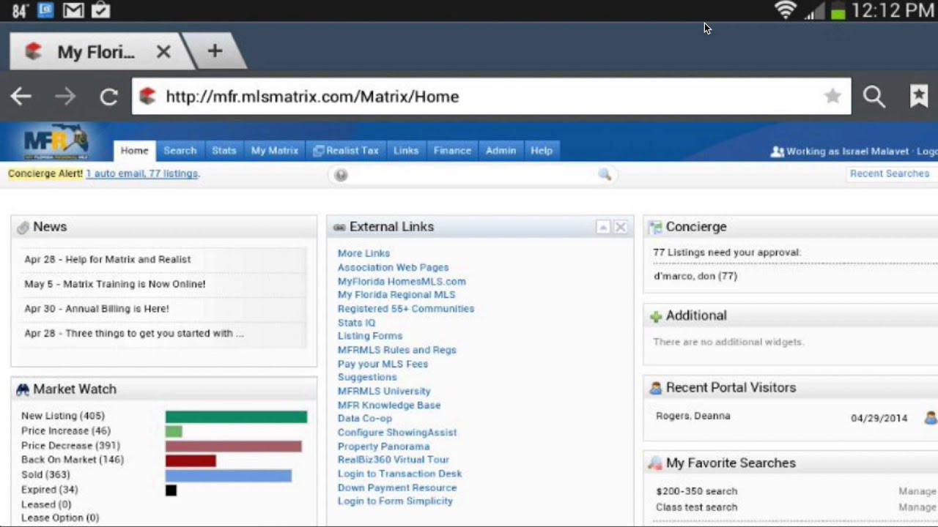Click the magnifier in the Matrix search box
The width and height of the screenshot is (938, 527).
pos(605,174)
